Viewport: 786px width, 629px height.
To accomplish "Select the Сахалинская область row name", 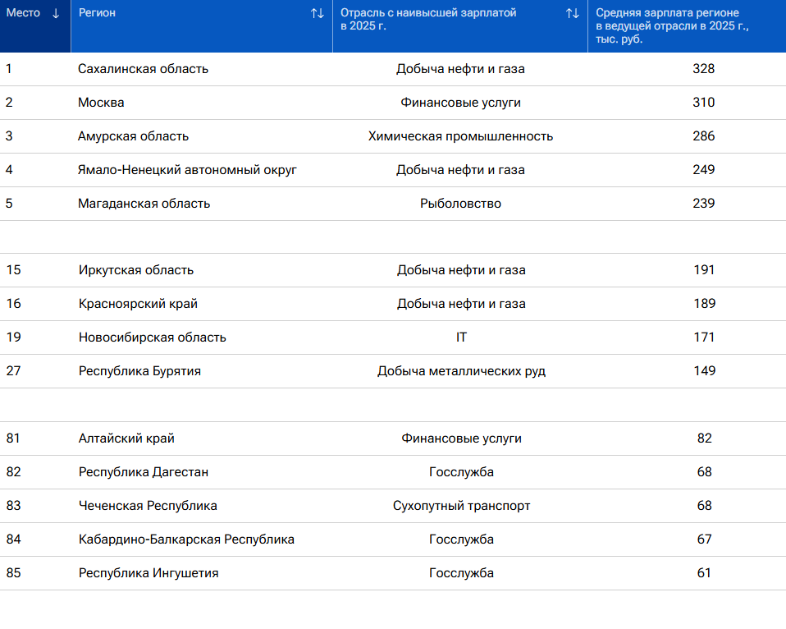I will point(143,69).
